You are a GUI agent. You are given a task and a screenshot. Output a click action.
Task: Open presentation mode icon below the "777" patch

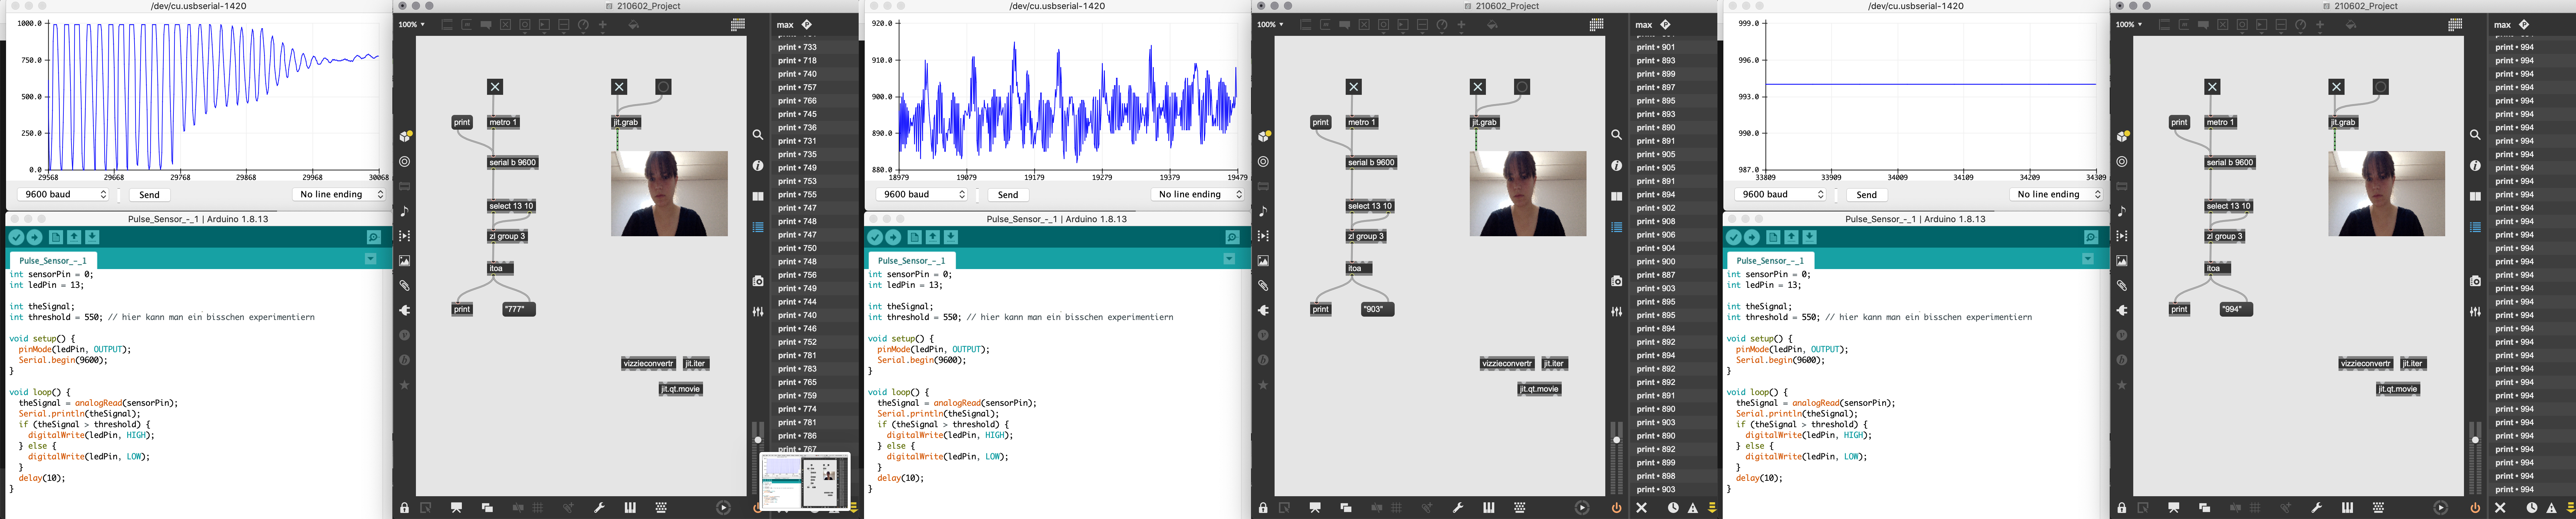[x=456, y=508]
